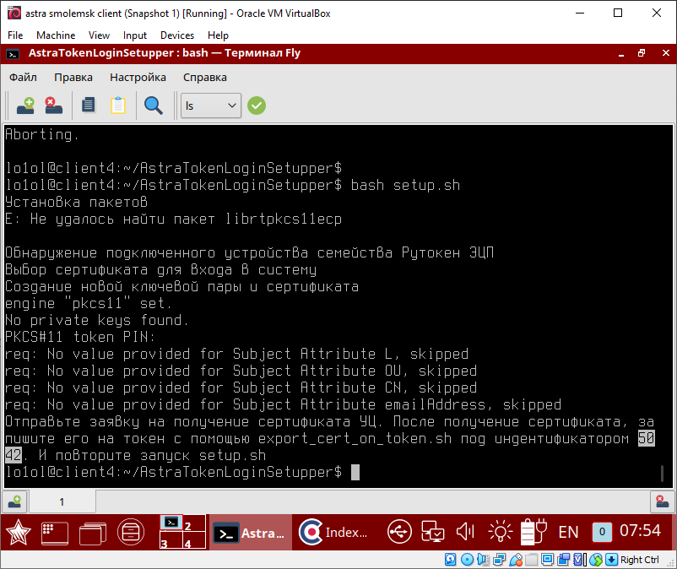Image resolution: width=677 pixels, height=569 pixels.
Task: Switch keyboard layout EN indicator
Action: coord(568,533)
